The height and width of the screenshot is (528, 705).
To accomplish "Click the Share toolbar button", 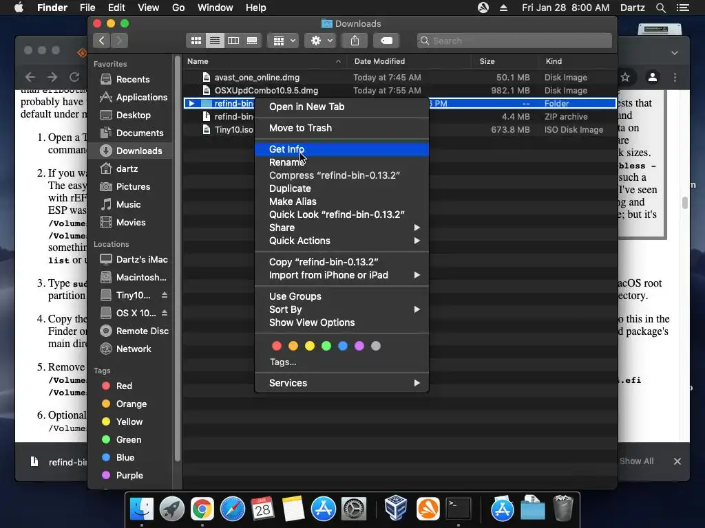I will [x=355, y=41].
